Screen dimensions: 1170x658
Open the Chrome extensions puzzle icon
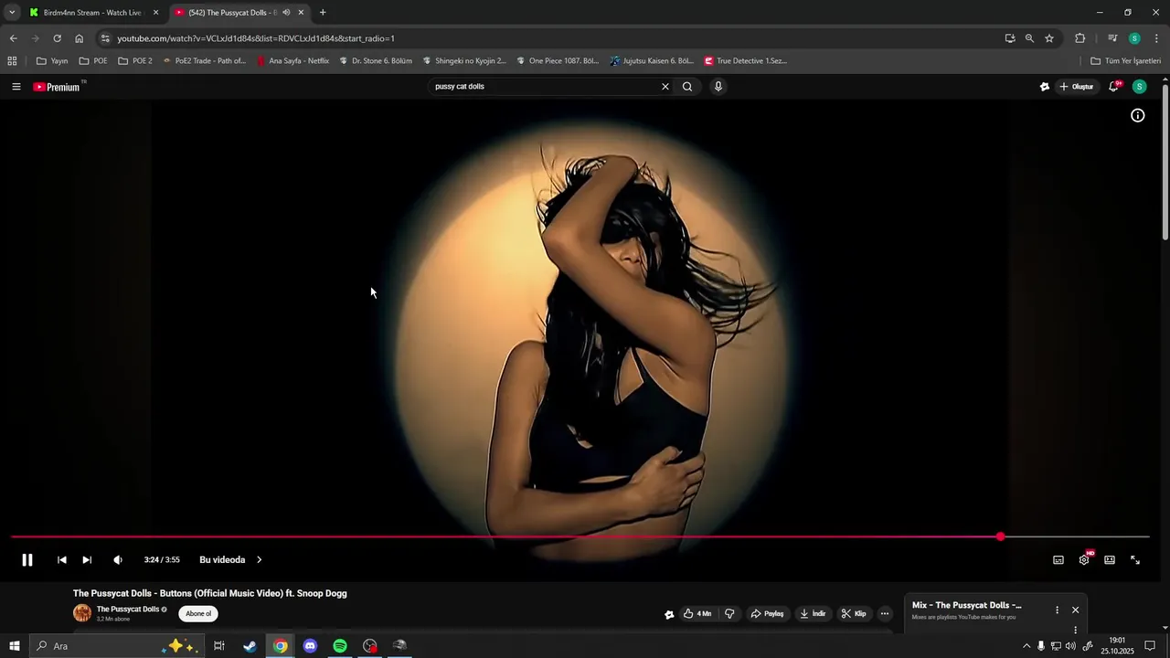[x=1080, y=38]
